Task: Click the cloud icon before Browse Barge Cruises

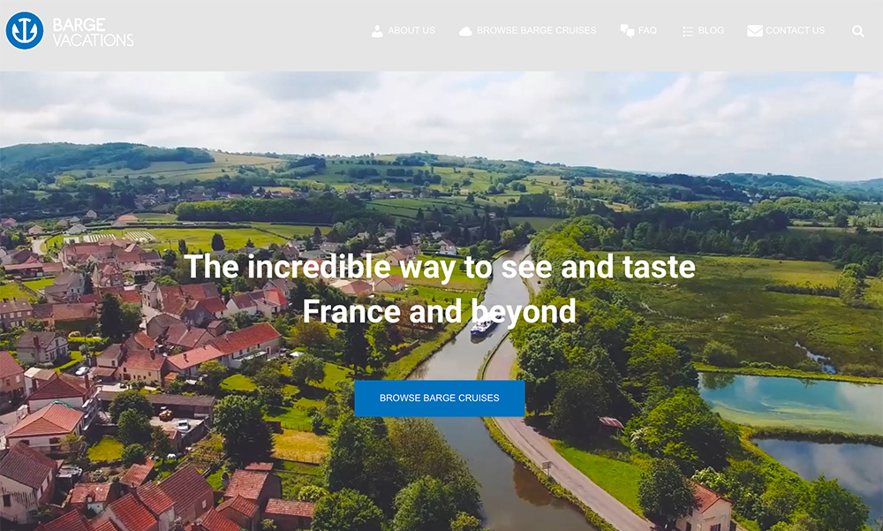Action: point(465,31)
